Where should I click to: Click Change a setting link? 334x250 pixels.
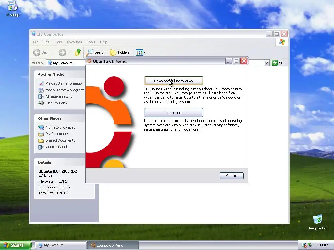(59, 96)
